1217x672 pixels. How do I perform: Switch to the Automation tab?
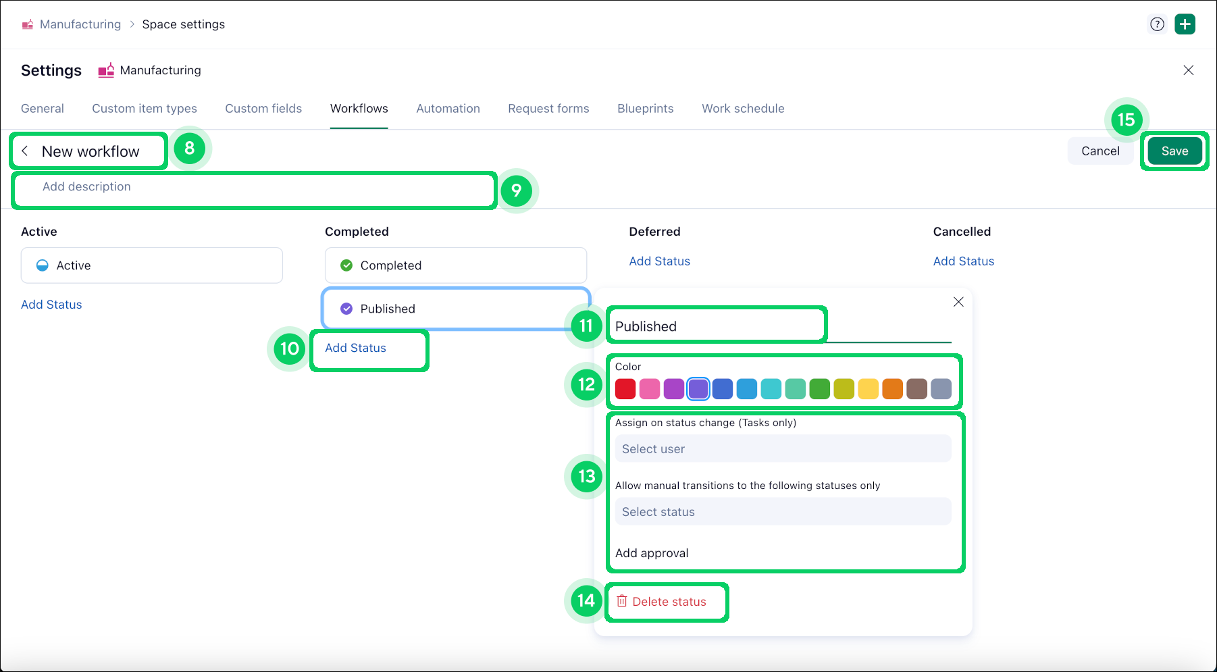click(x=448, y=109)
